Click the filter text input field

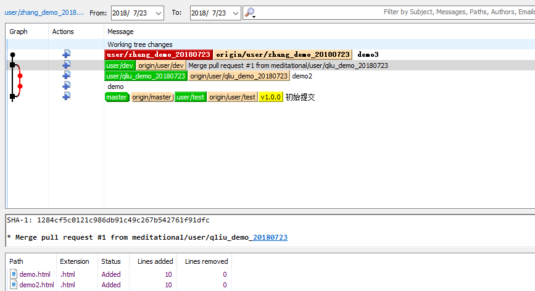(395, 12)
